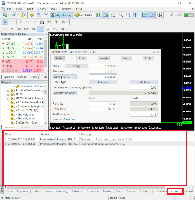195x200 pixels.
Task: Toggle the Algo Trading button
Action: coord(61,15)
